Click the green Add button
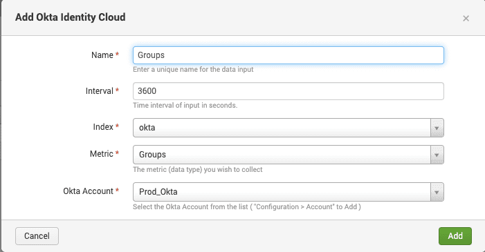Viewport: 485px width, 252px height. click(x=455, y=236)
